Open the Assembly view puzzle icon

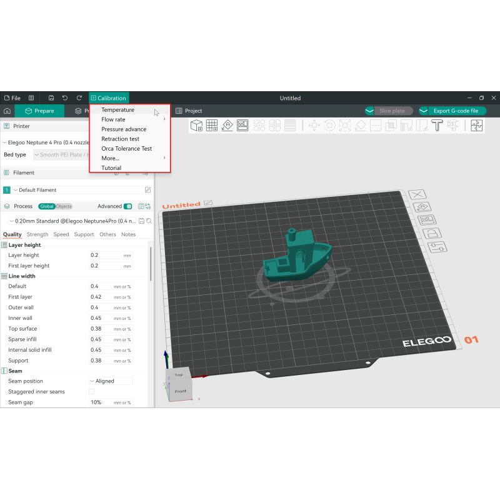pos(477,126)
